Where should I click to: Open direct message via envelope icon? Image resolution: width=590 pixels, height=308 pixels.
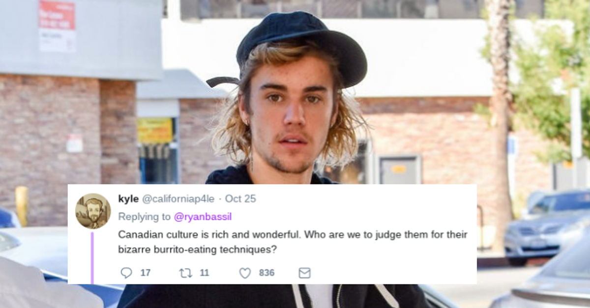(x=305, y=273)
